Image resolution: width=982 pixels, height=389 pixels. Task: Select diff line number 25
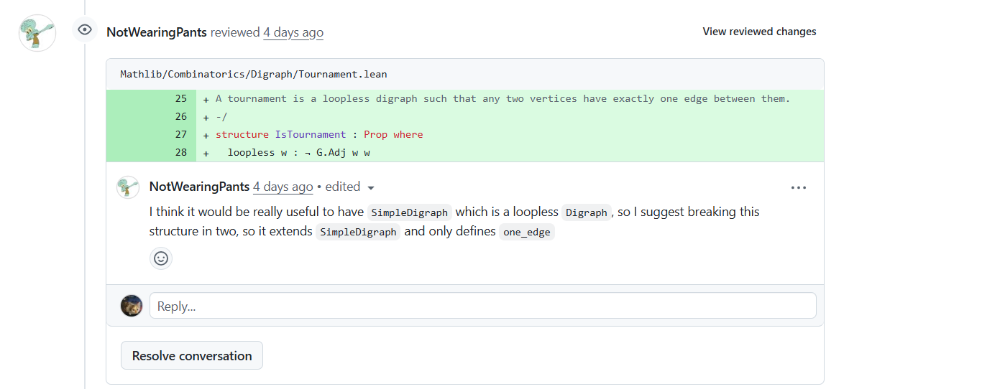pyautogui.click(x=180, y=99)
